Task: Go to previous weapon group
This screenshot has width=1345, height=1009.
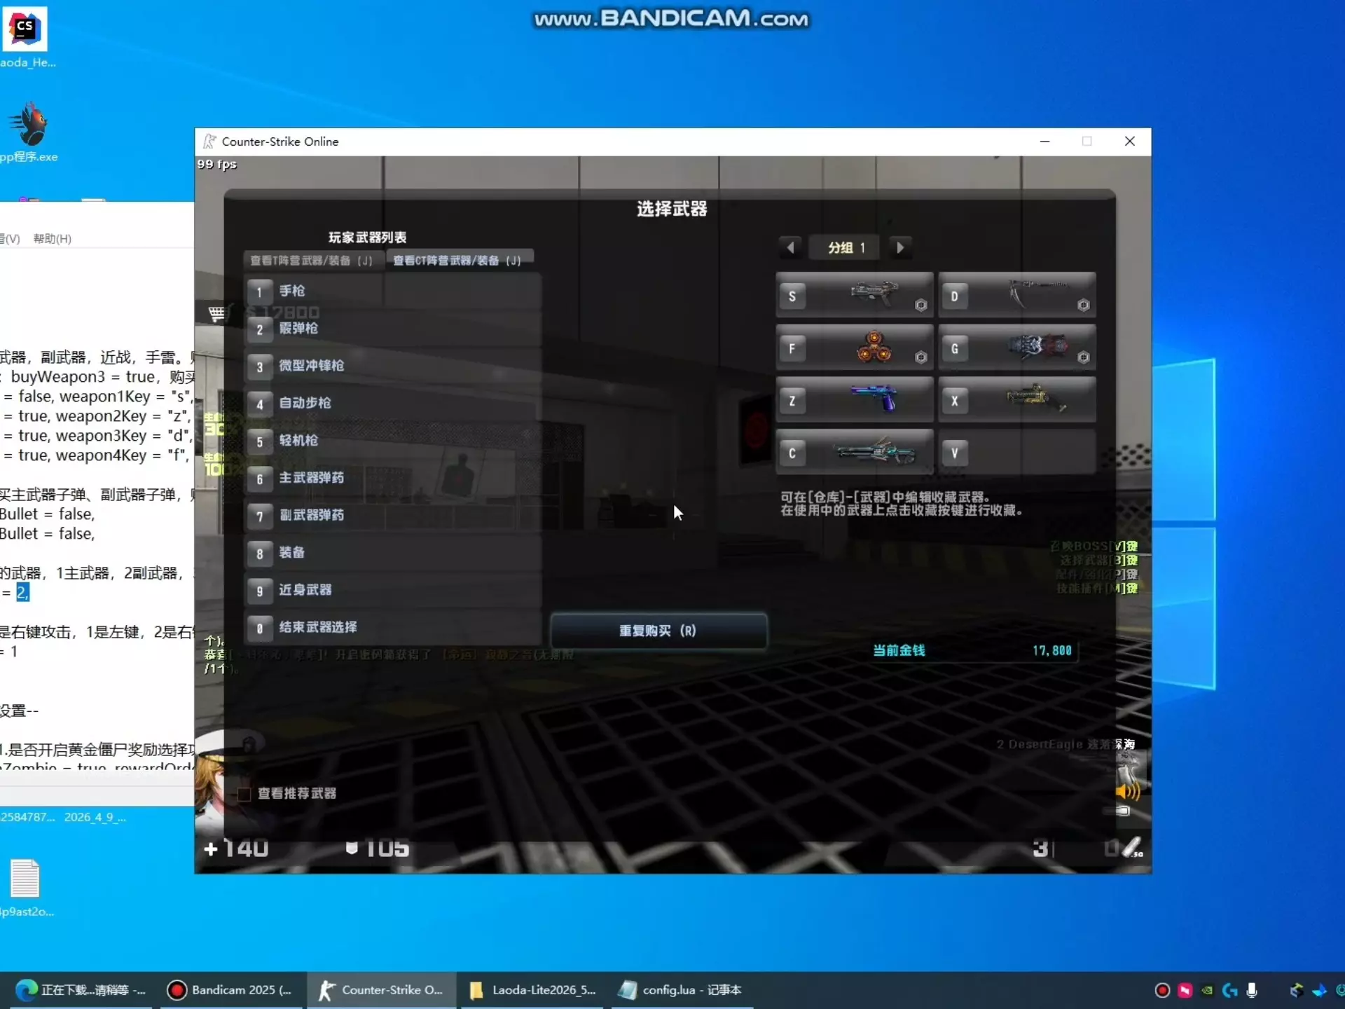Action: pos(790,247)
